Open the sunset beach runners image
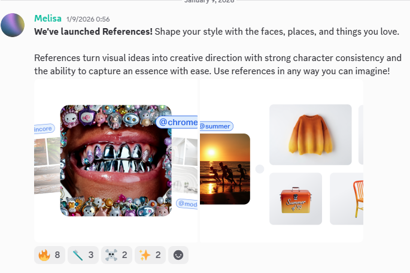The width and height of the screenshot is (410, 273). pos(225,169)
